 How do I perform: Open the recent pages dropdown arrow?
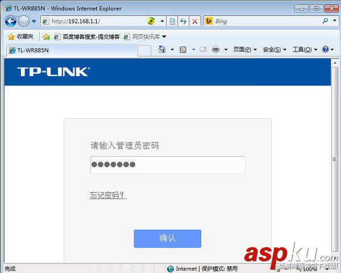(x=34, y=22)
